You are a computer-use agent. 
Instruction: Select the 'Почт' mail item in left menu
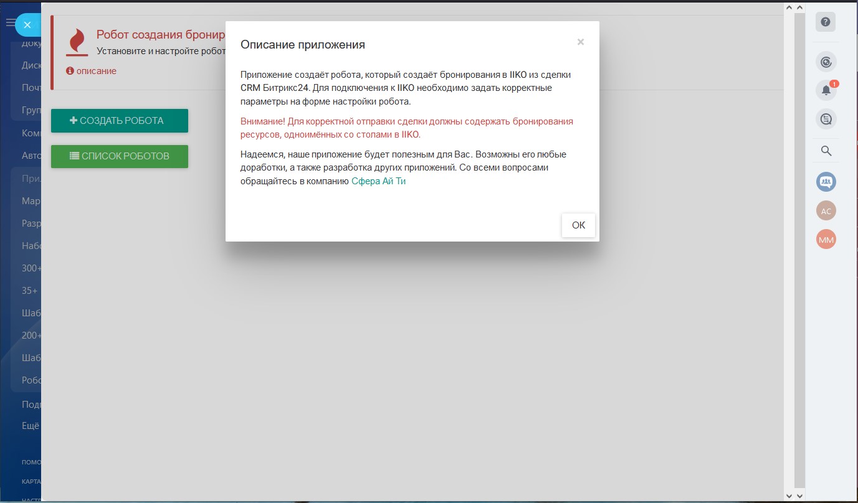(31, 88)
